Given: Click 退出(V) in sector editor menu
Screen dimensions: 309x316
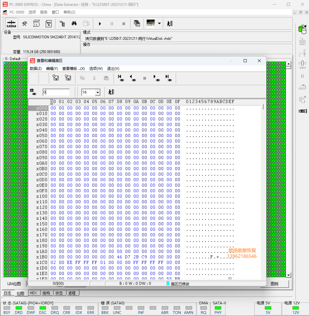Looking at the screenshot, I should pyautogui.click(x=113, y=69).
